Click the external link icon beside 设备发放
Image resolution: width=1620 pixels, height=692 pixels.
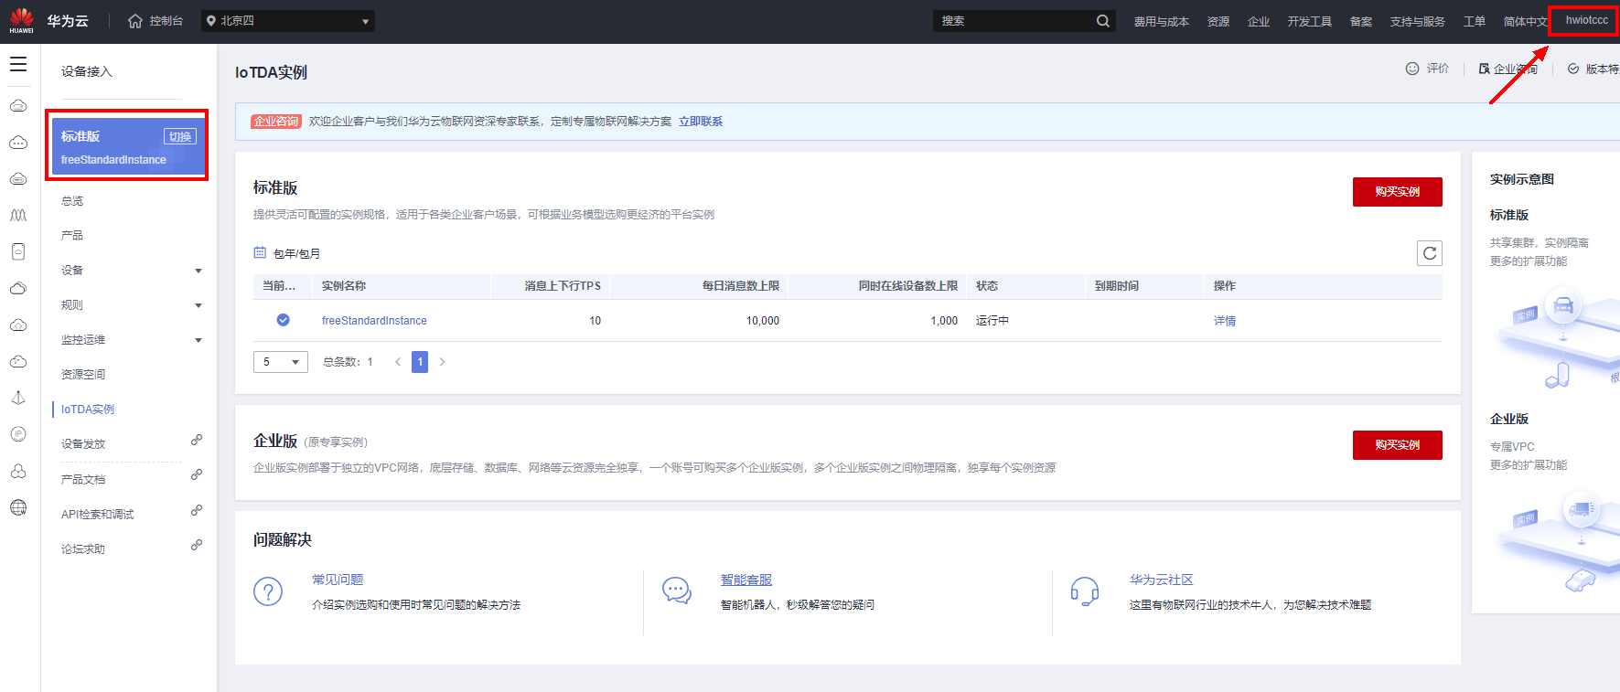tap(197, 440)
